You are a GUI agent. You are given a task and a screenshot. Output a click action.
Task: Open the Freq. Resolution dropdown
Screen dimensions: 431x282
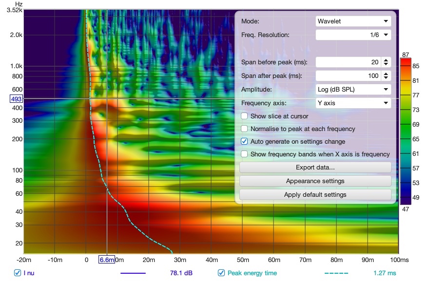[353, 35]
